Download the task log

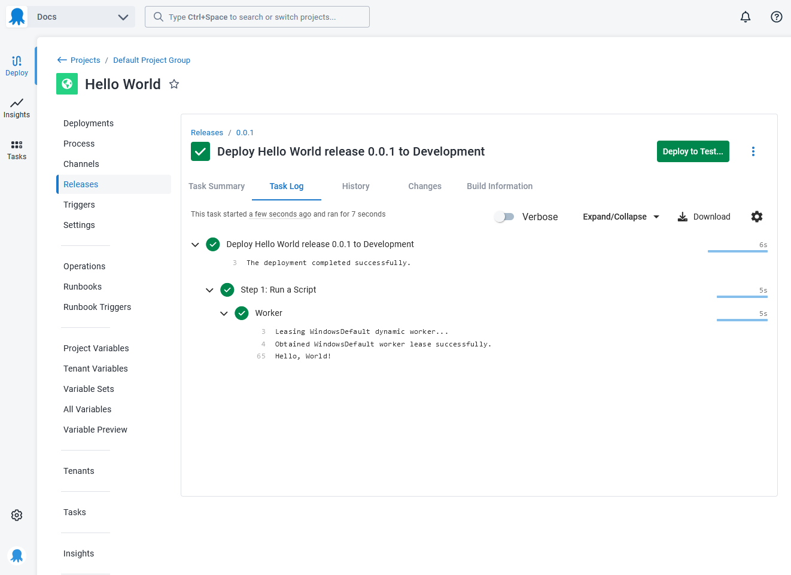click(x=704, y=217)
